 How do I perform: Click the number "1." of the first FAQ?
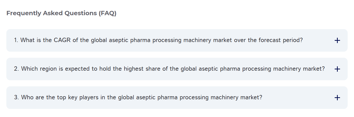[x=16, y=40]
